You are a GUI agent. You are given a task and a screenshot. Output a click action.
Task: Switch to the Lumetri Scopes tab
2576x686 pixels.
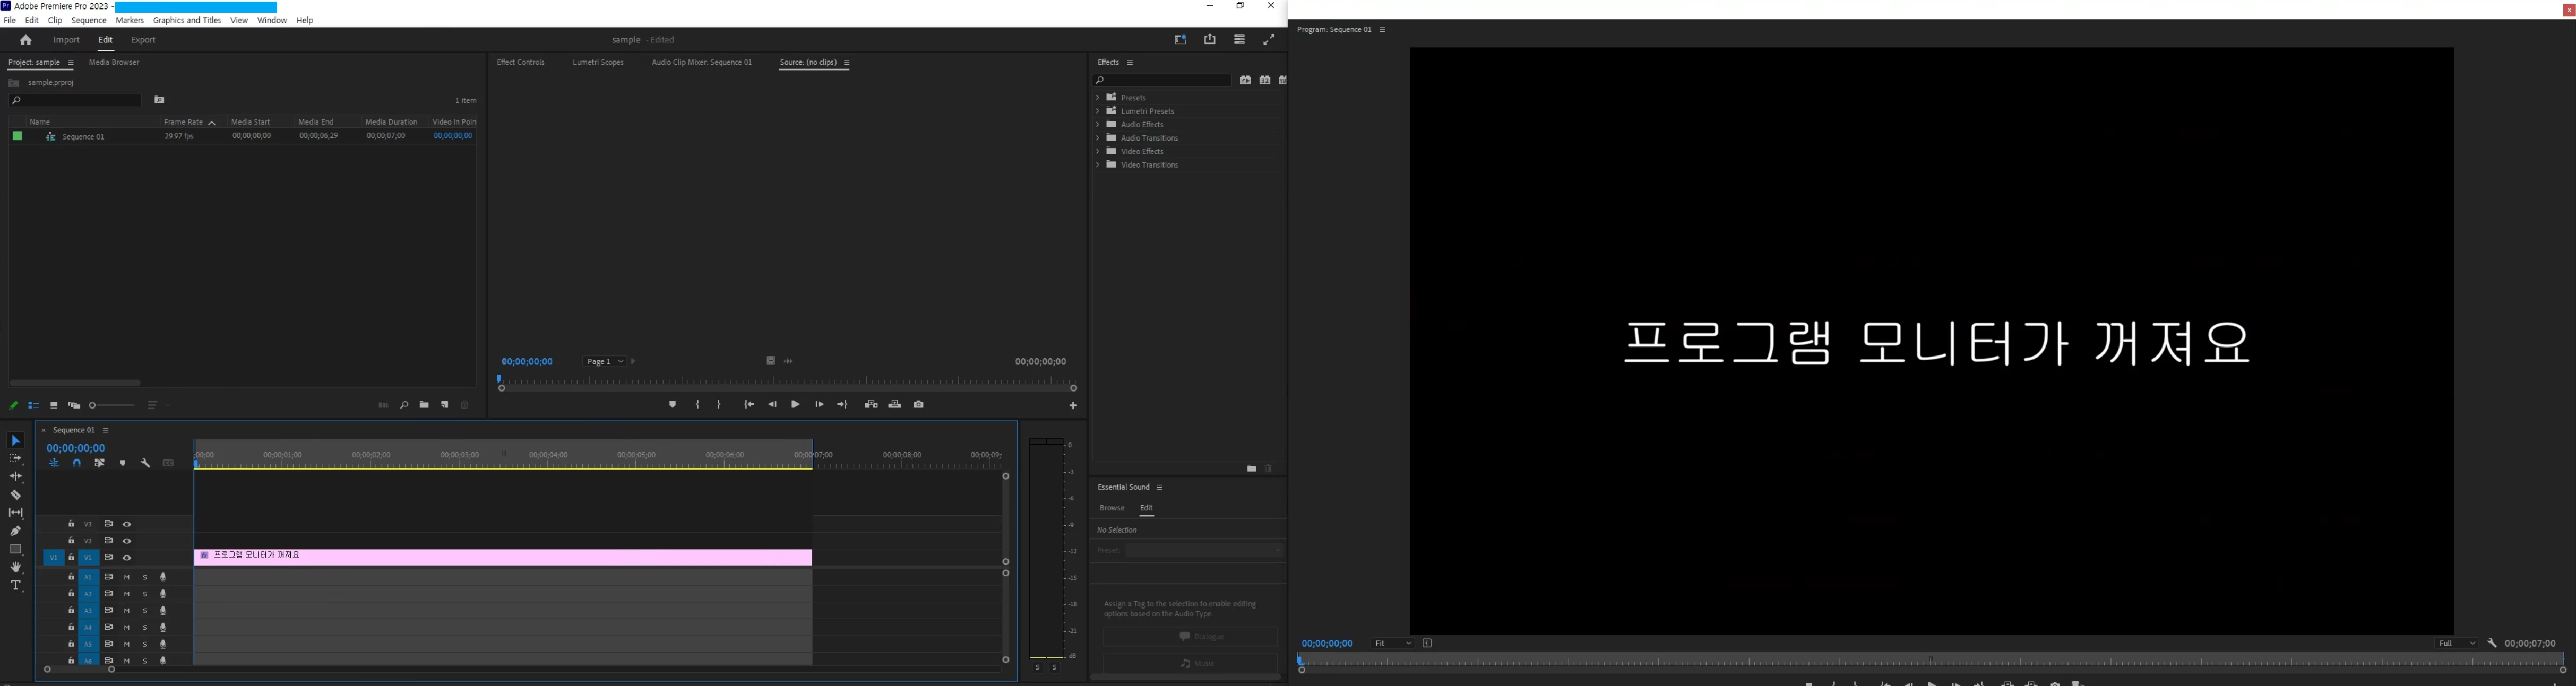[598, 62]
